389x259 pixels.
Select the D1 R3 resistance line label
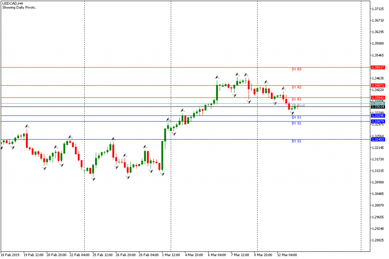pos(296,70)
